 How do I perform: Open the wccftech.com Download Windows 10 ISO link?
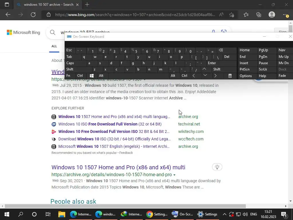coord(114,139)
